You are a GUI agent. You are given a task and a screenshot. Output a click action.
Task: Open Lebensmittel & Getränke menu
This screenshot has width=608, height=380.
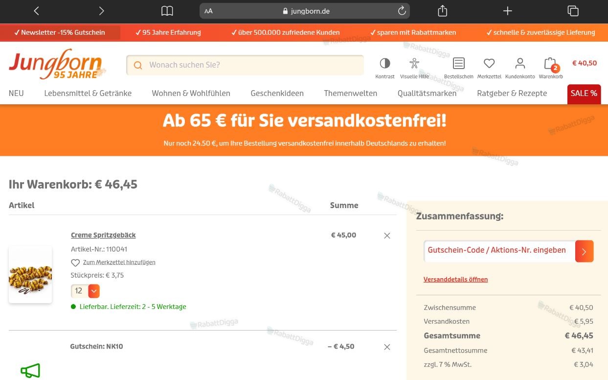click(x=88, y=93)
